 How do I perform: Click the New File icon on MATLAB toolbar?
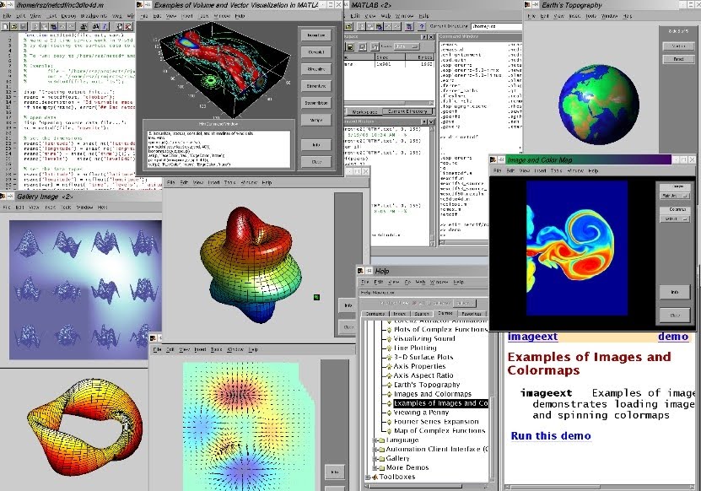[342, 25]
